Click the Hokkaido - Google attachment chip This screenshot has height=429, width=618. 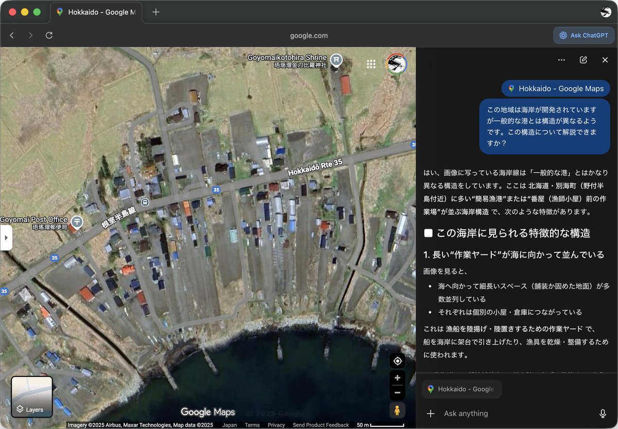[462, 389]
